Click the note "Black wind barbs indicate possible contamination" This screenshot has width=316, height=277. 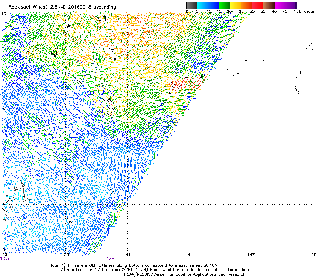pos(199,270)
